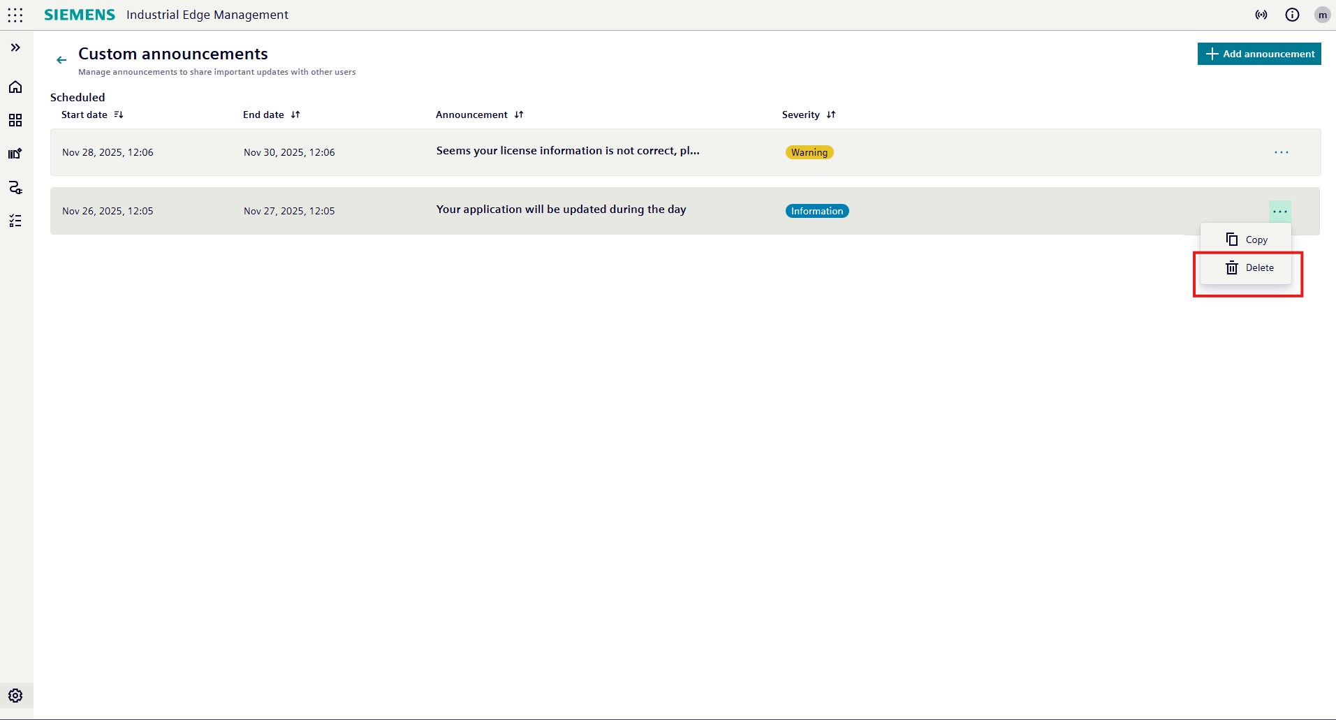Open the connections route sidebar icon
Image resolution: width=1336 pixels, height=720 pixels.
(x=15, y=187)
